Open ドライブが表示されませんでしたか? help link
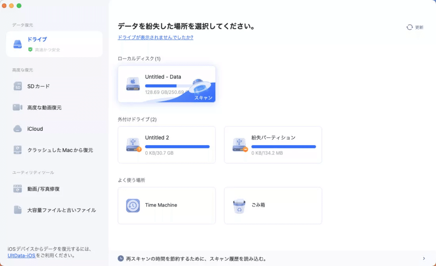This screenshot has height=266, width=436. click(155, 37)
